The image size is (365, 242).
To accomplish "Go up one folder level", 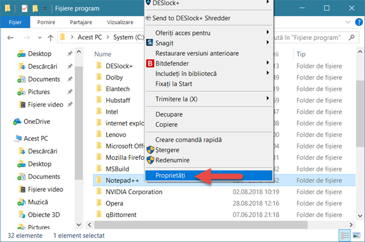I will pos(51,38).
